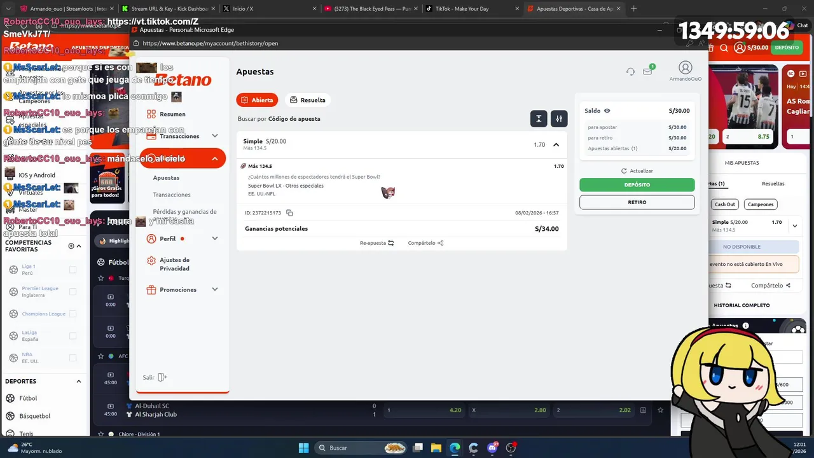The width and height of the screenshot is (814, 458).
Task: Click Compártelo share link in popup
Action: (425, 243)
